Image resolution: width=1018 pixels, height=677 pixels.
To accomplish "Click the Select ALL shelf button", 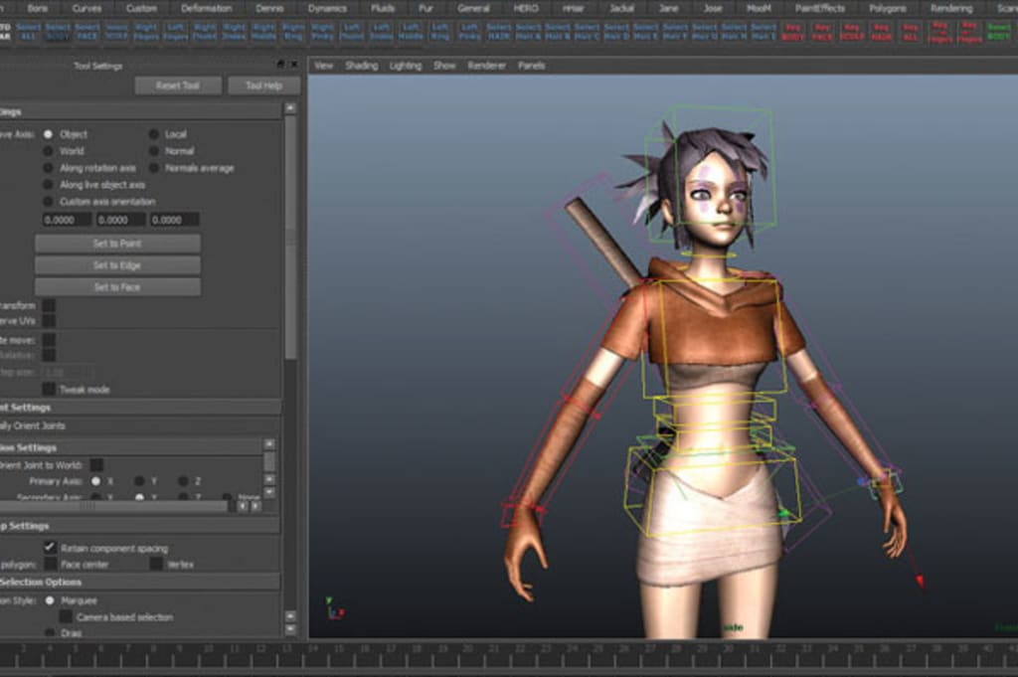I will (x=28, y=31).
